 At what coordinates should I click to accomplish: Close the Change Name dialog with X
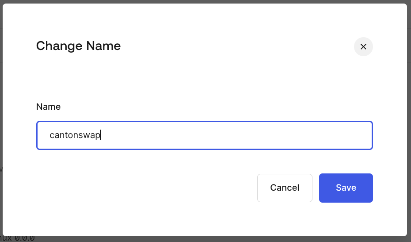(363, 46)
